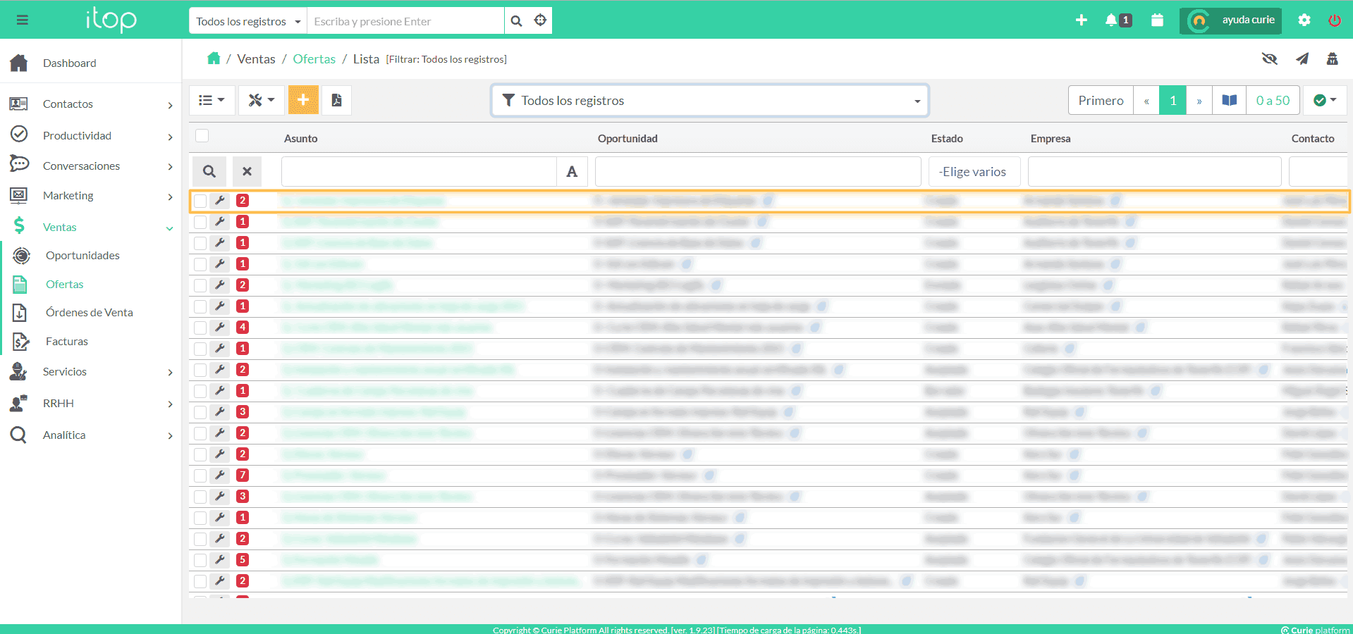Click the Primero pagination button

1101,101
